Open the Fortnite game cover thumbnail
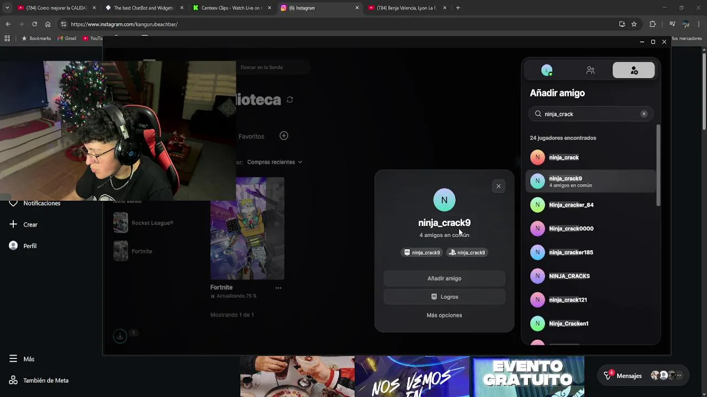 click(247, 228)
